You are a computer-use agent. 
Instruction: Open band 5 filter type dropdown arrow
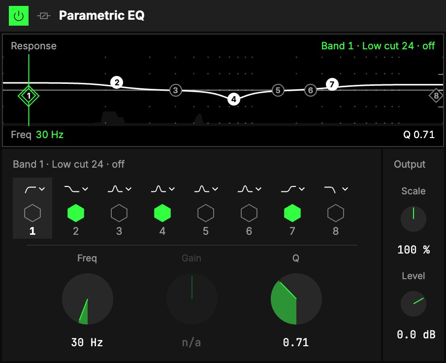point(215,189)
